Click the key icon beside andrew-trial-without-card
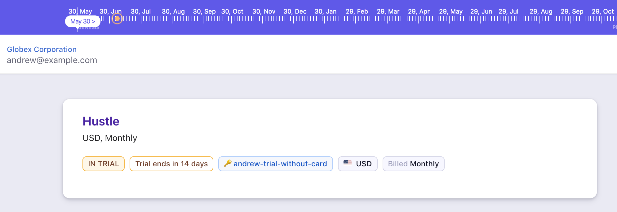This screenshot has height=212, width=617. [228, 163]
